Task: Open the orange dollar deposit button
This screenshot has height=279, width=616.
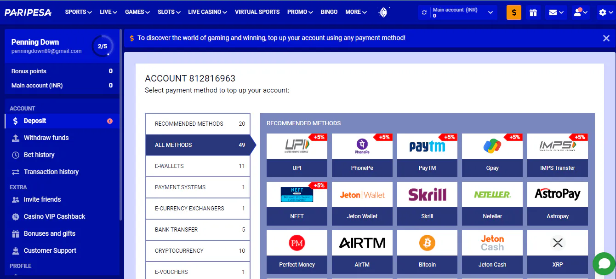Action: [514, 12]
